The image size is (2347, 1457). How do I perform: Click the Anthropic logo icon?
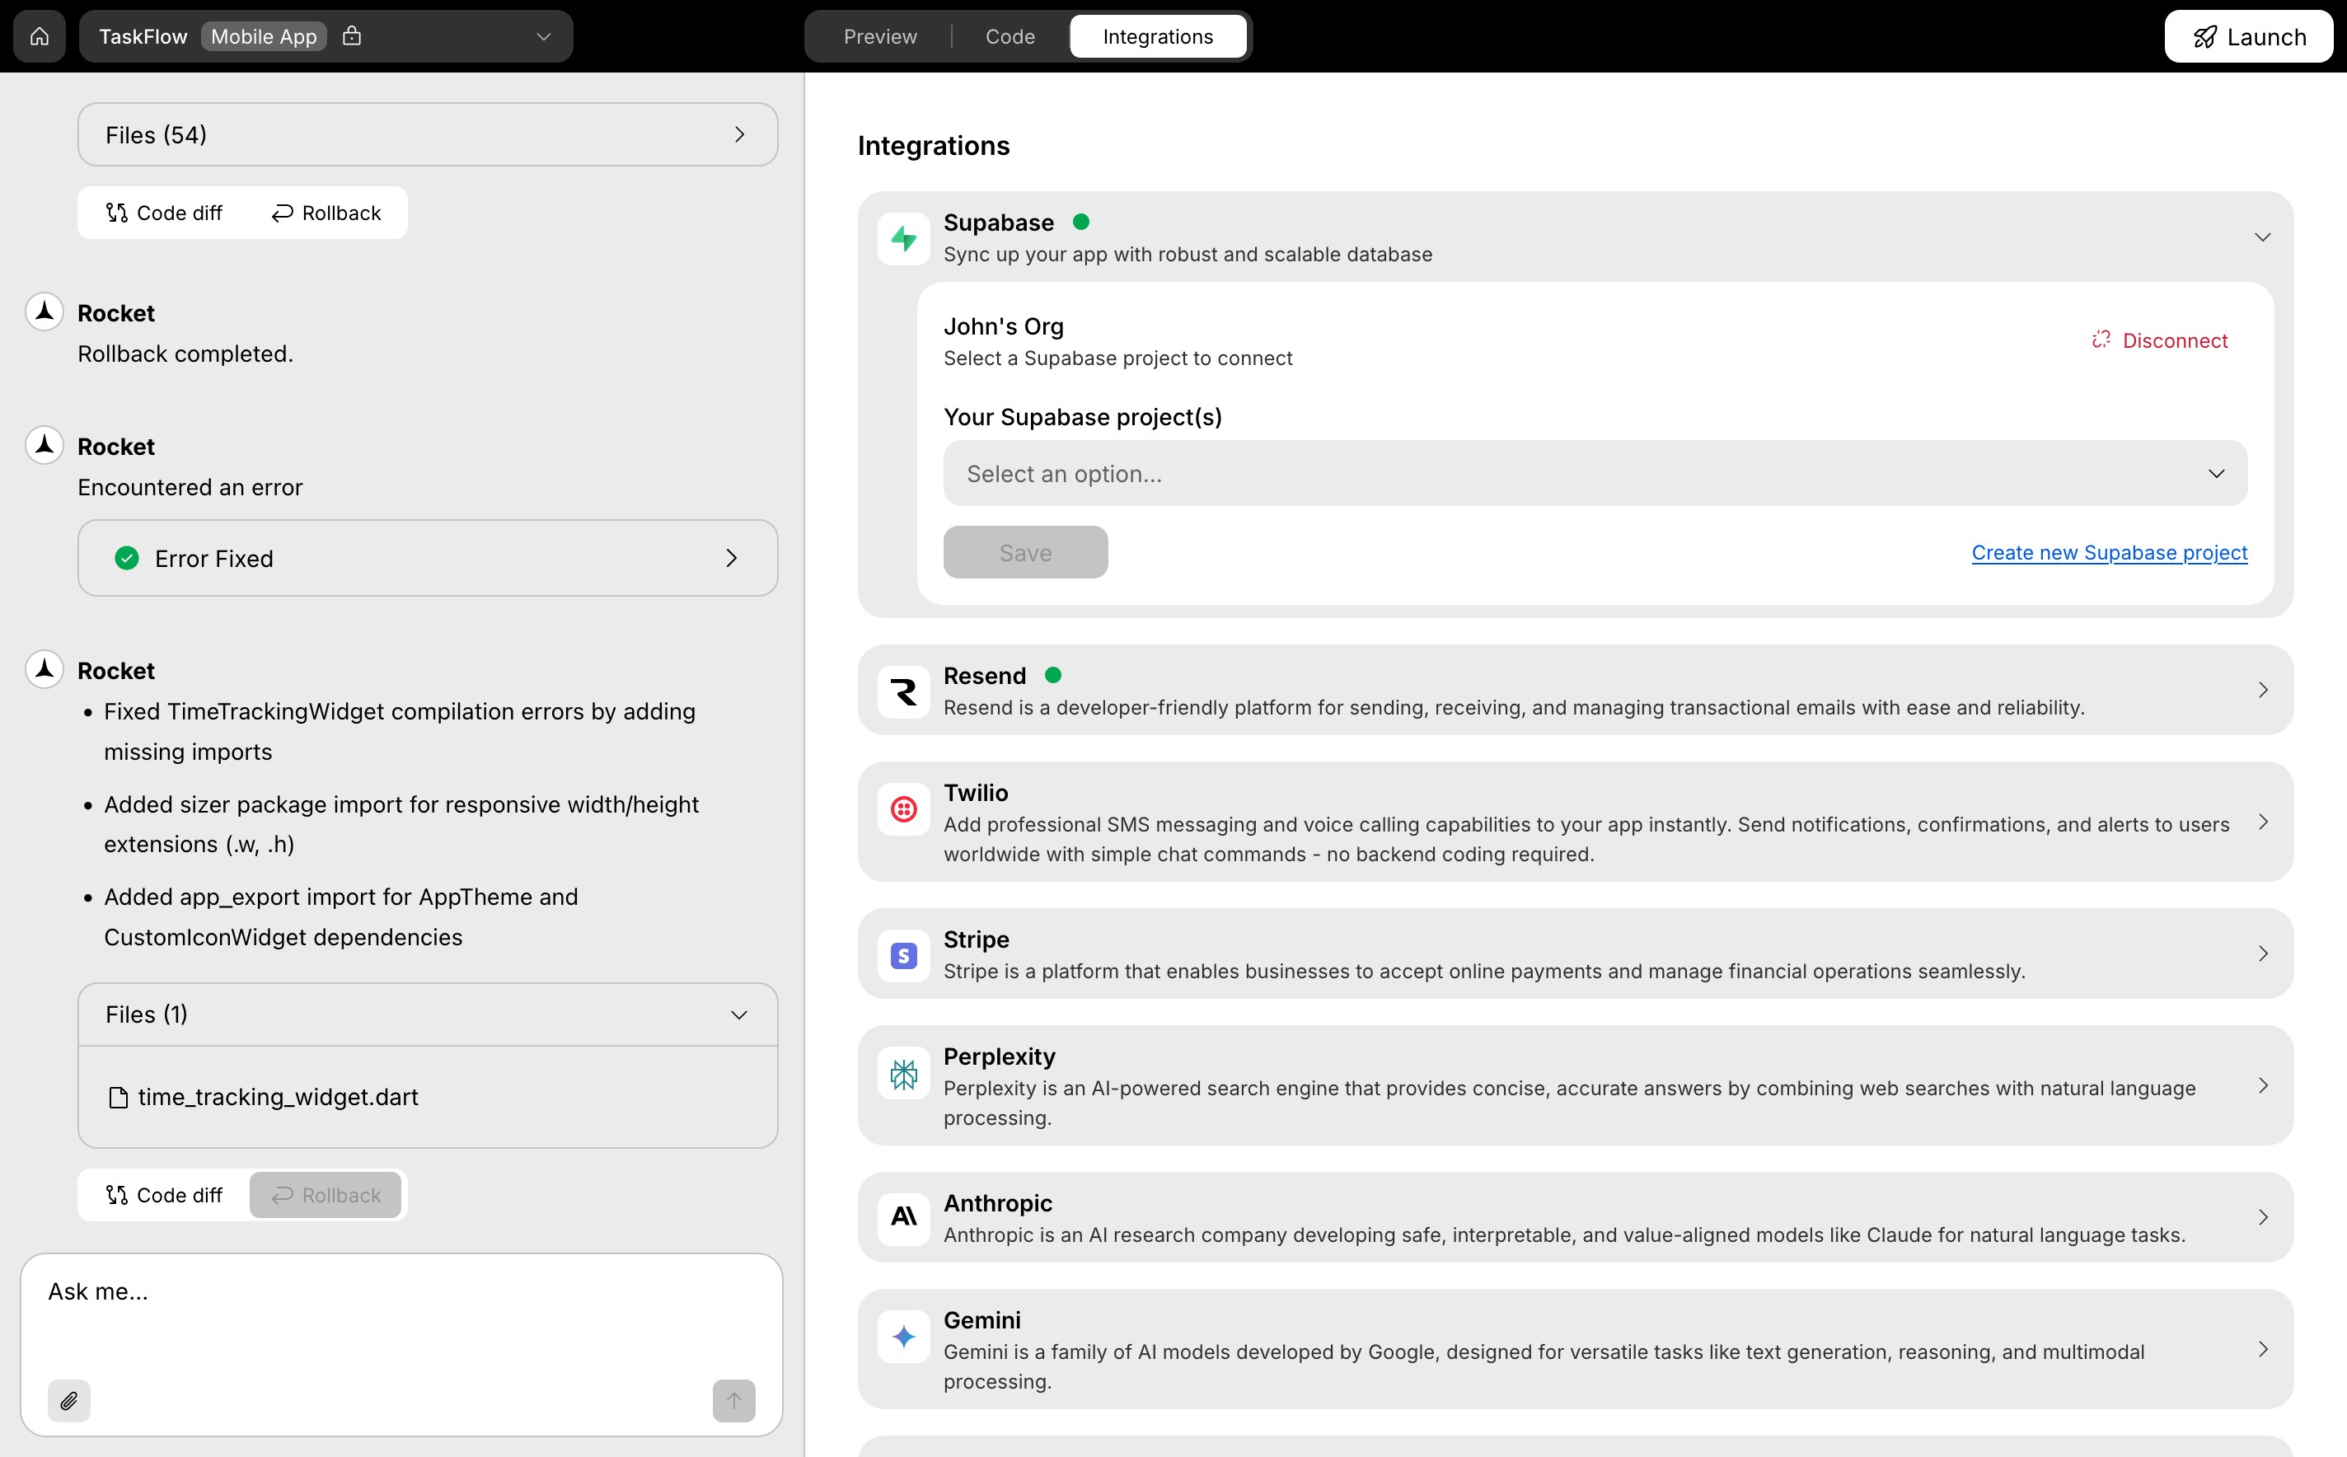pyautogui.click(x=902, y=1217)
